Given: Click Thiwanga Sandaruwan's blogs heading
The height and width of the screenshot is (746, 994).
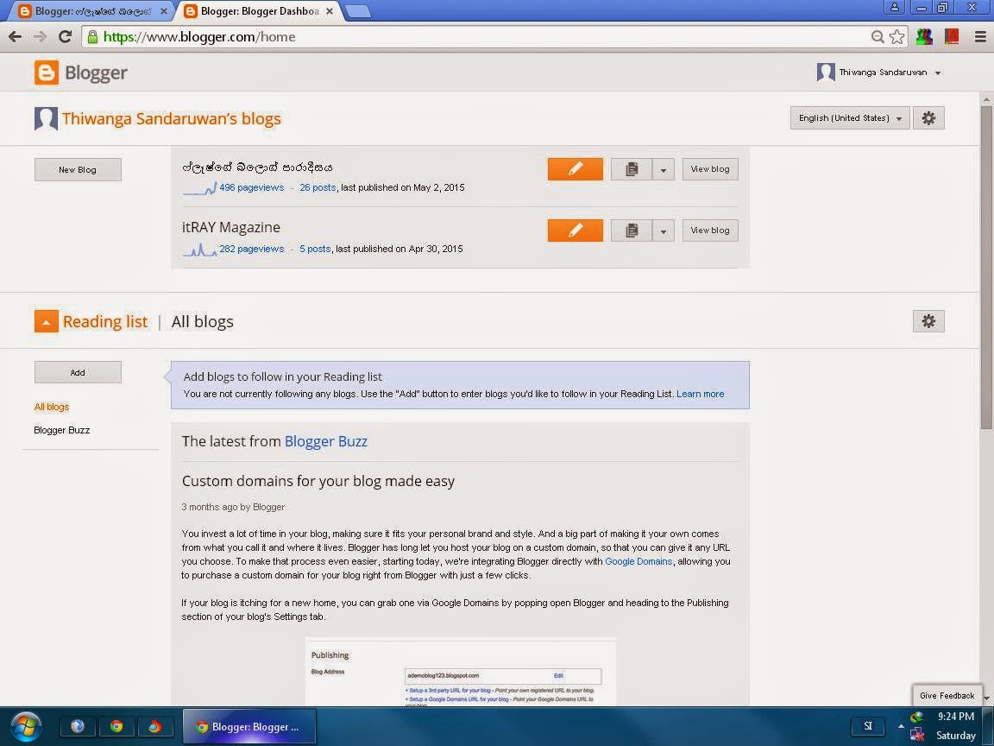Looking at the screenshot, I should (171, 118).
